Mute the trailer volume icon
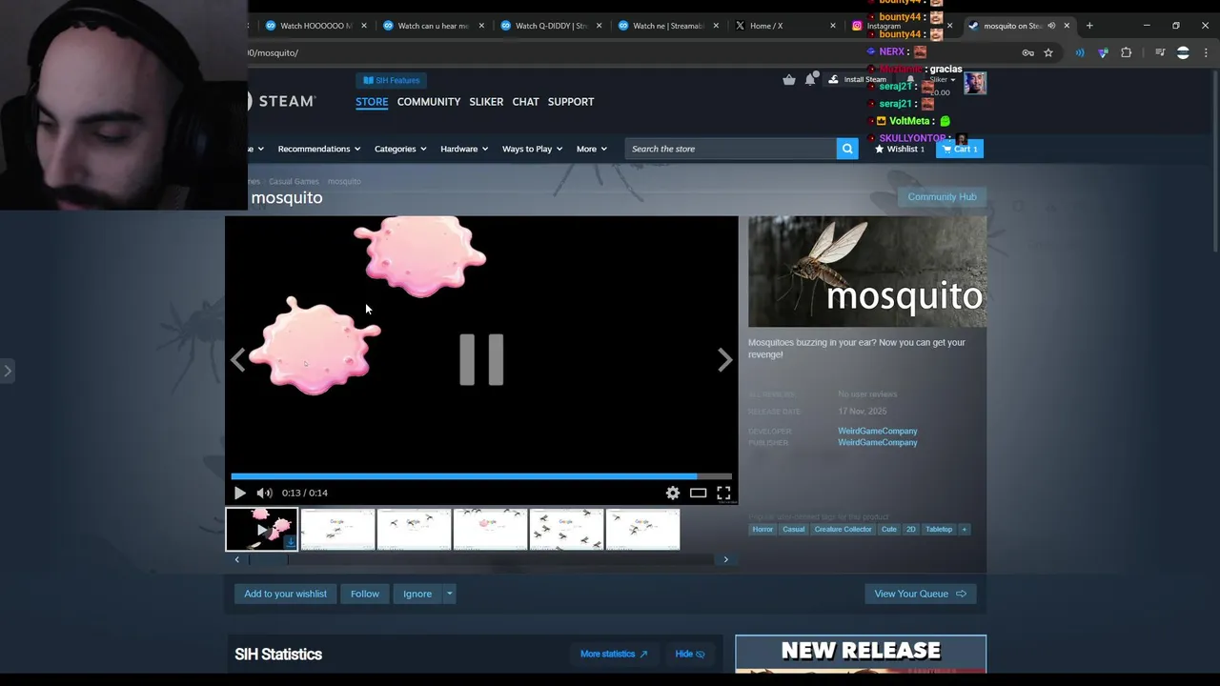The height and width of the screenshot is (686, 1220). [x=264, y=493]
